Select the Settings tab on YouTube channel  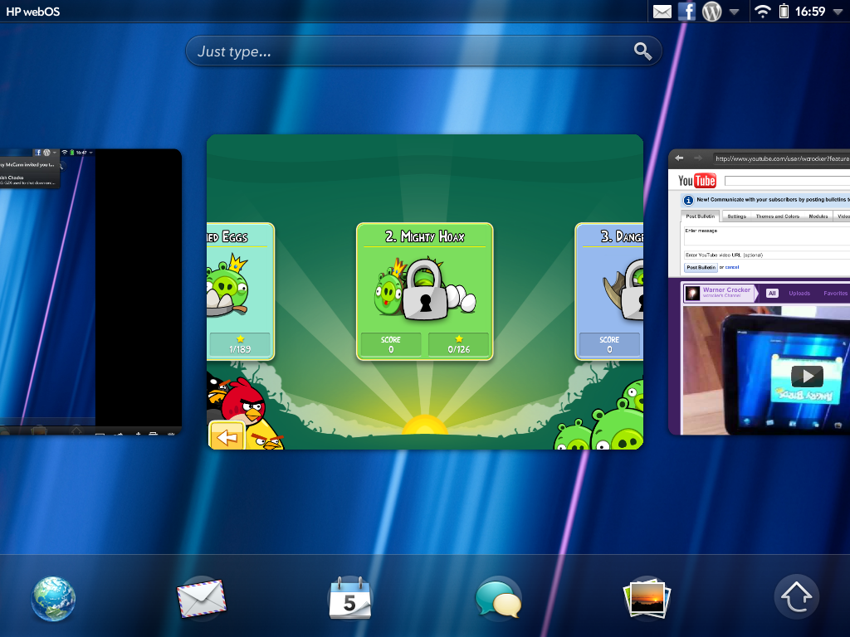click(737, 216)
